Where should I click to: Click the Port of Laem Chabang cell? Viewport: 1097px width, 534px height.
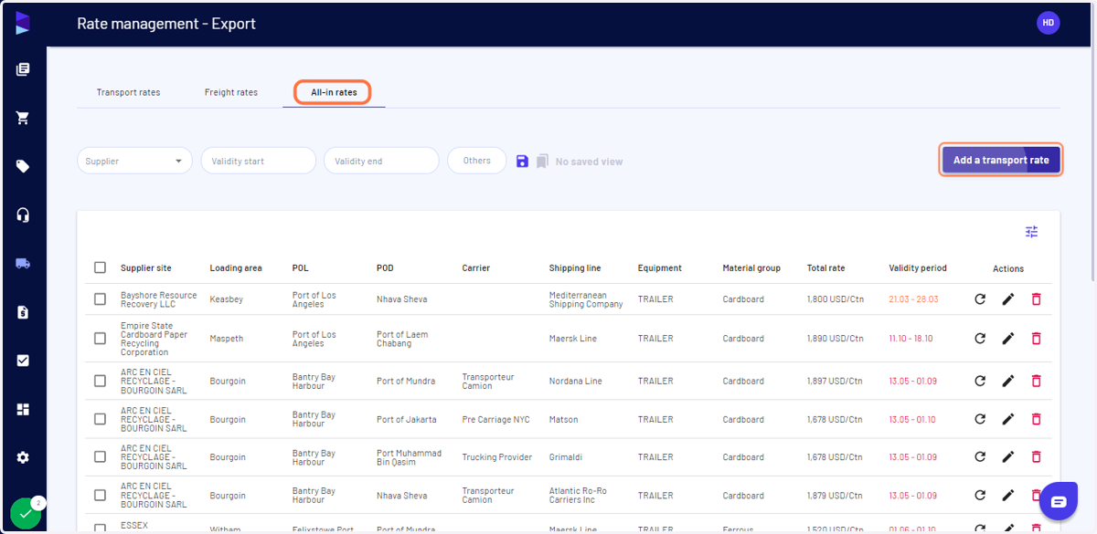402,339
